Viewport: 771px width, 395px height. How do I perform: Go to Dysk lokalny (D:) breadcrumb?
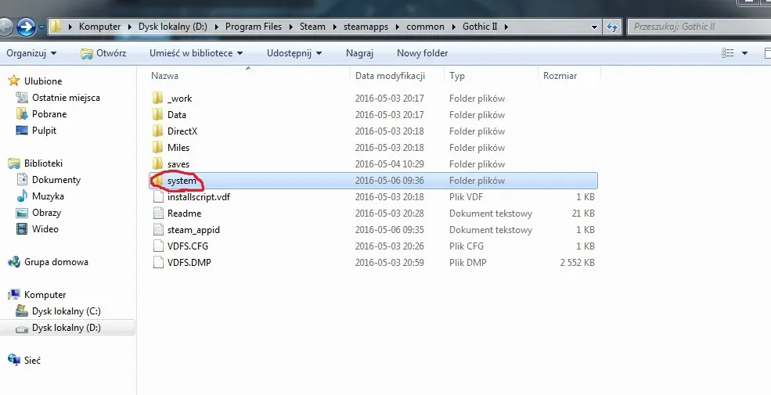pos(172,27)
